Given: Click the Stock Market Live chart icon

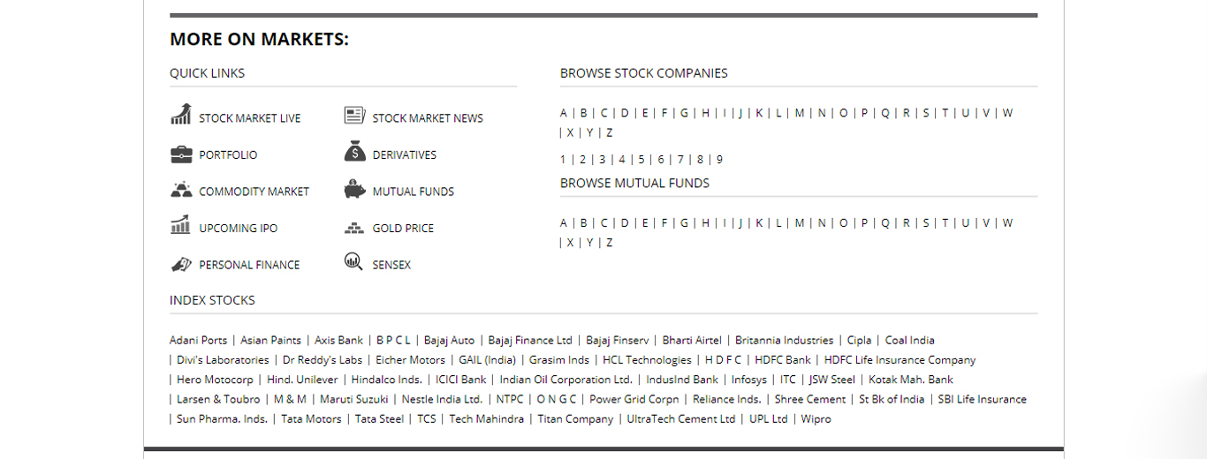Looking at the screenshot, I should (180, 115).
